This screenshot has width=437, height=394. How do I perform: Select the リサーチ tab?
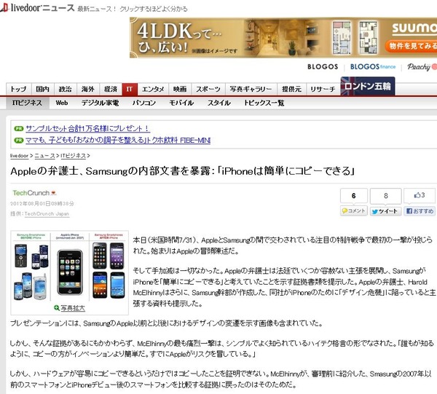[x=323, y=89]
